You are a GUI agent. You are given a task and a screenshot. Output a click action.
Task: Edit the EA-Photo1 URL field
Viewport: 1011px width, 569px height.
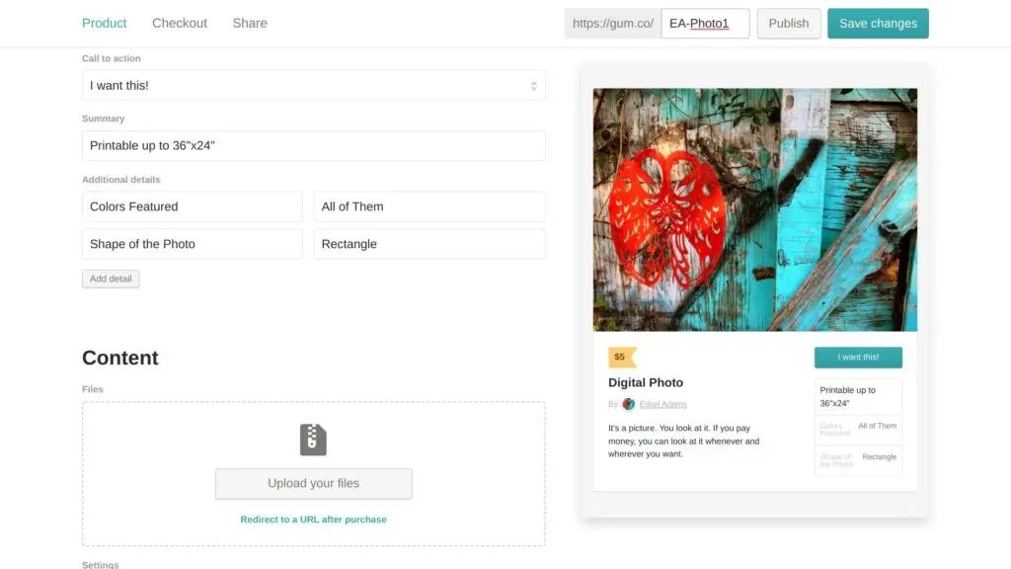pos(705,23)
